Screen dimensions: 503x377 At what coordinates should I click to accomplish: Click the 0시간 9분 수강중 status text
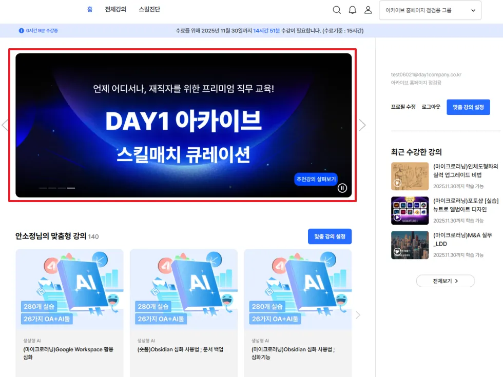click(x=42, y=30)
